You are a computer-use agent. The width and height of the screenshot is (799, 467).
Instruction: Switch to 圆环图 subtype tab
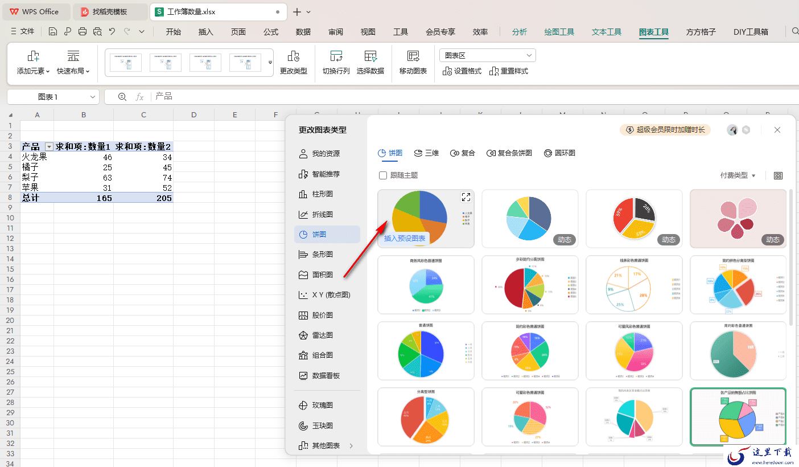tap(559, 153)
